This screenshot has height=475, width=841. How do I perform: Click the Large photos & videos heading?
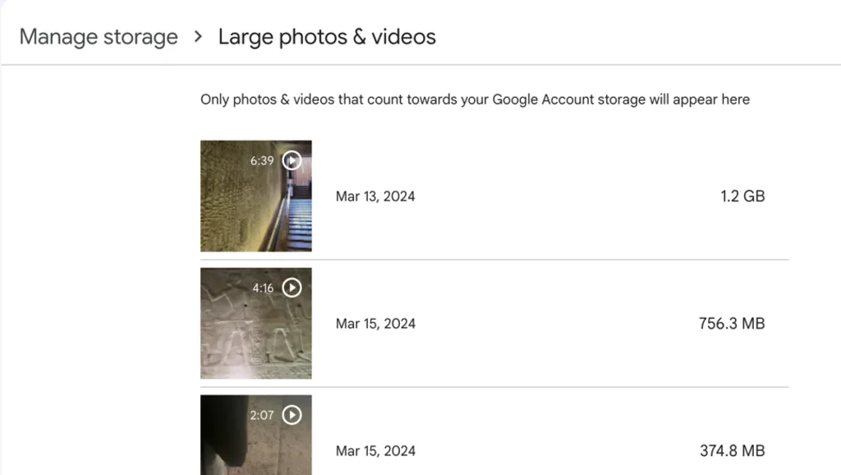click(327, 37)
